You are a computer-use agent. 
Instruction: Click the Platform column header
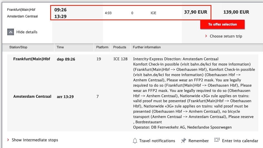[x=102, y=47]
